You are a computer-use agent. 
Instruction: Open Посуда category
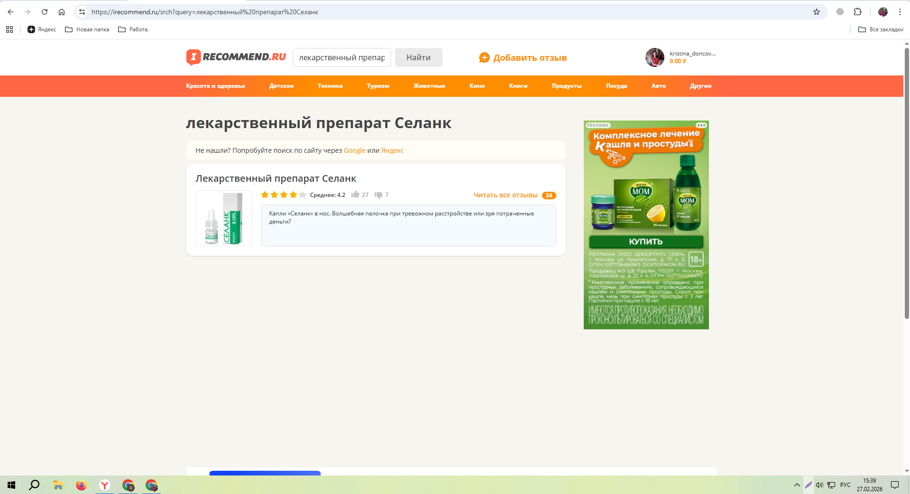click(616, 86)
